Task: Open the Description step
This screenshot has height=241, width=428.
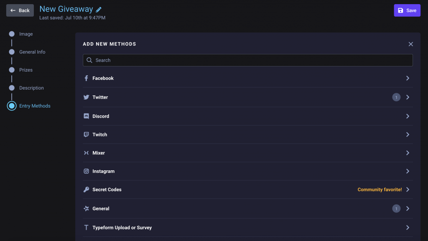Action: pos(31,88)
